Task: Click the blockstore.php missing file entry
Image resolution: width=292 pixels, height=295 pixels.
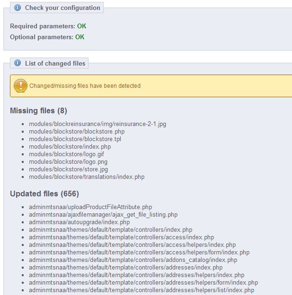Action: pyautogui.click(x=77, y=131)
